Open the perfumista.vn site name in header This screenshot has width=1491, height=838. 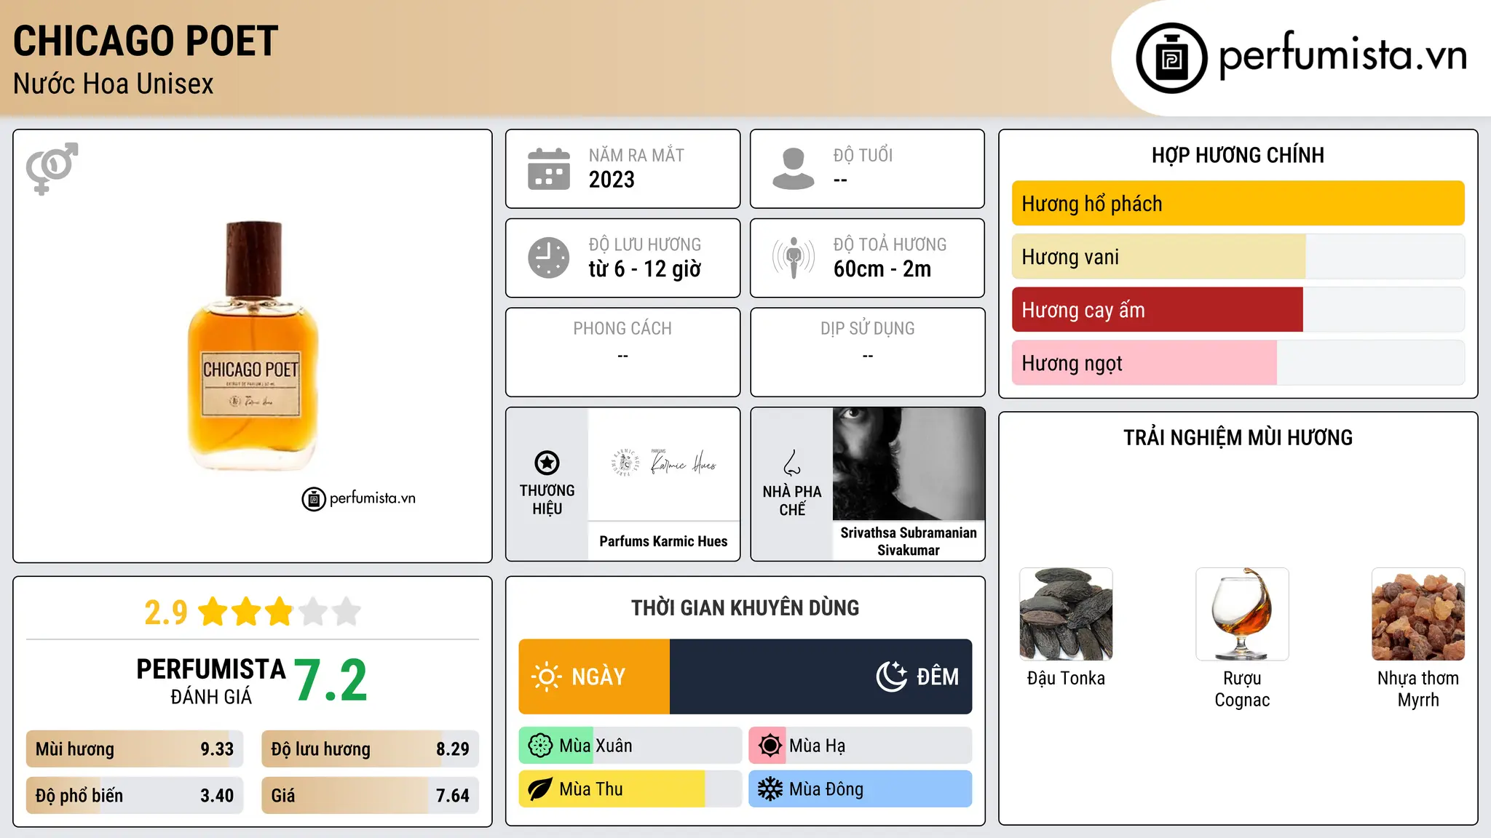(x=1342, y=55)
